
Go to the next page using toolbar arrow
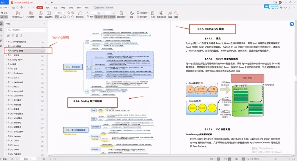coord(114,13)
